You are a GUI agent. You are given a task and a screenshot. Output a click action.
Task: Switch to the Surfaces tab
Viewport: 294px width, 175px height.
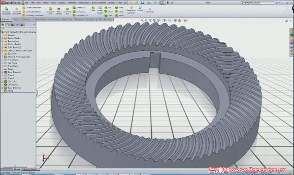[27, 19]
